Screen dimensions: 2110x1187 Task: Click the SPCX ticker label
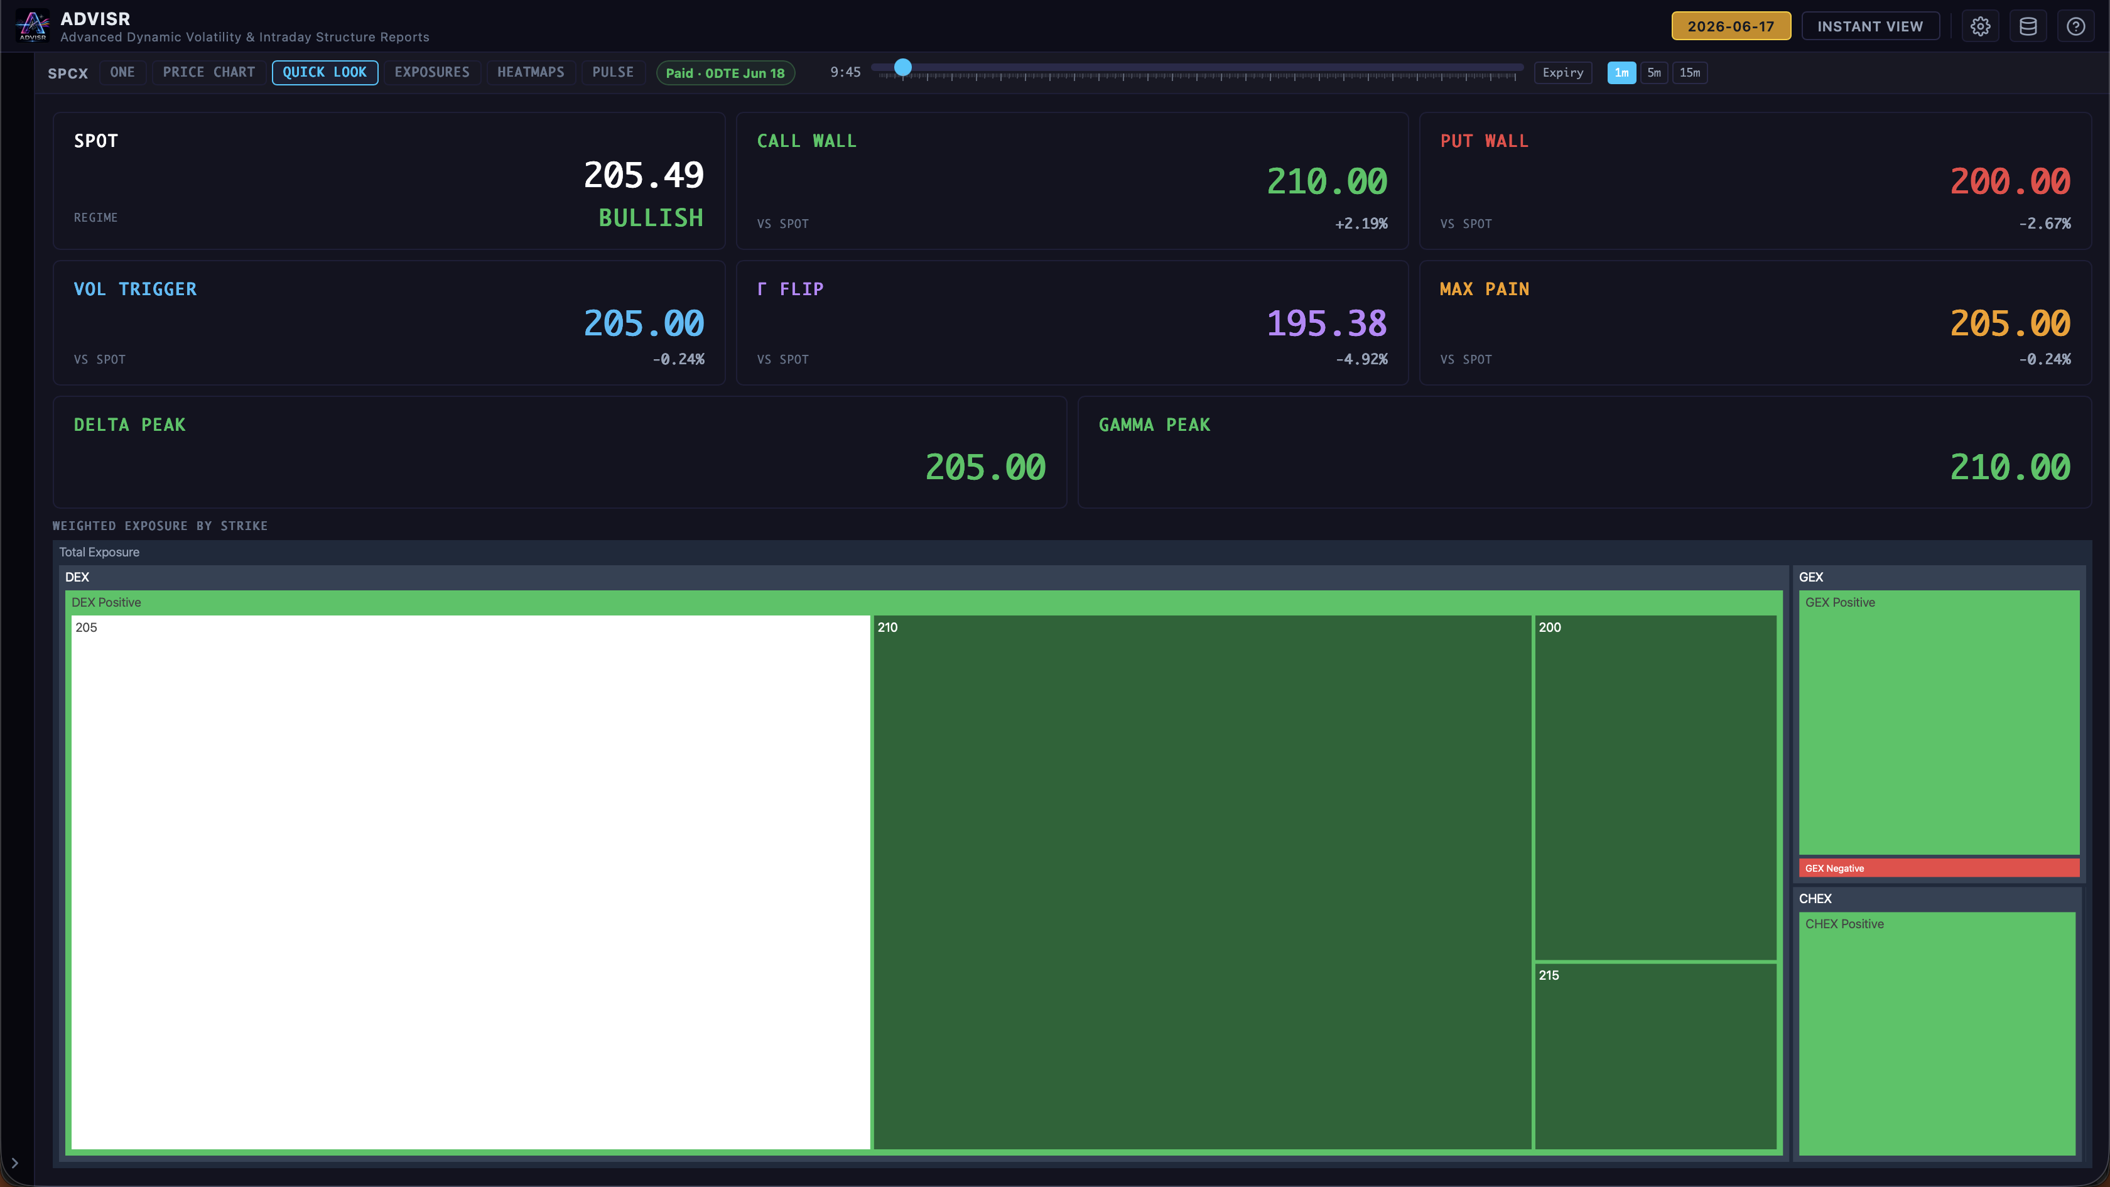(x=68, y=73)
